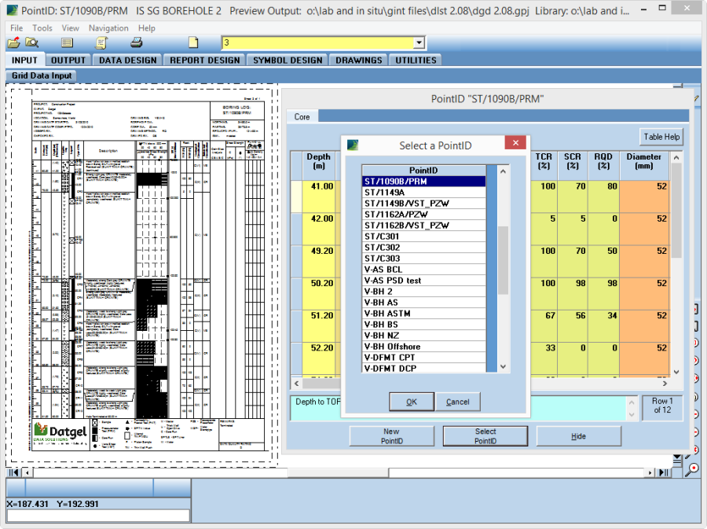Open the Navigation menu
The image size is (707, 529).
pyautogui.click(x=108, y=28)
